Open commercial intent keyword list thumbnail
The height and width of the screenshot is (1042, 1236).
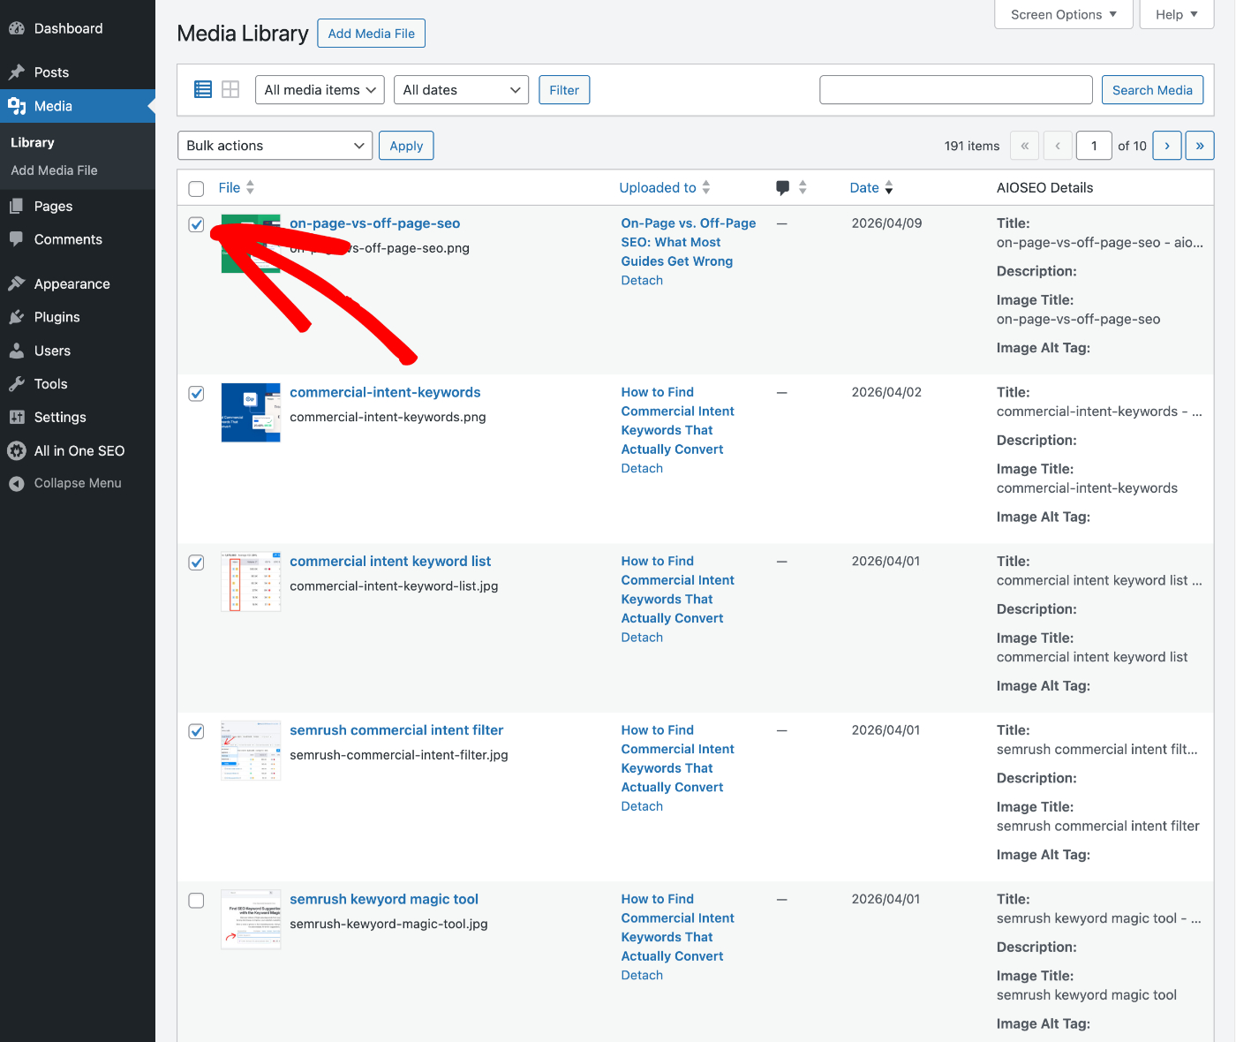(251, 581)
